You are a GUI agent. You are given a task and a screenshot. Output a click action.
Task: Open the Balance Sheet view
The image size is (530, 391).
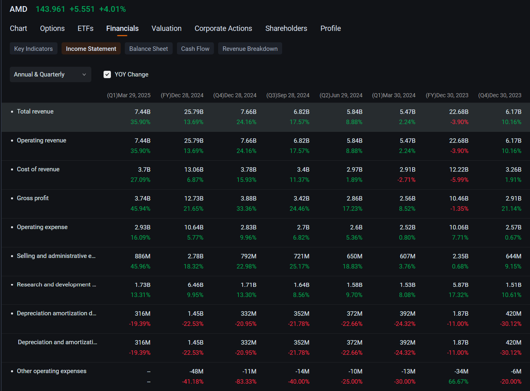click(148, 49)
